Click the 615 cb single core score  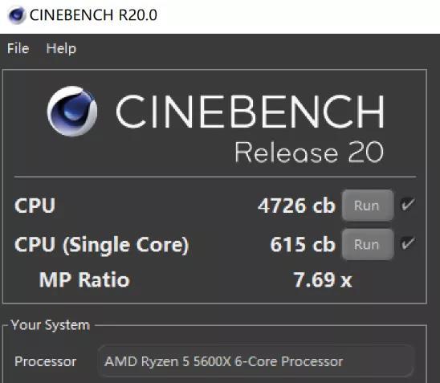pyautogui.click(x=303, y=244)
